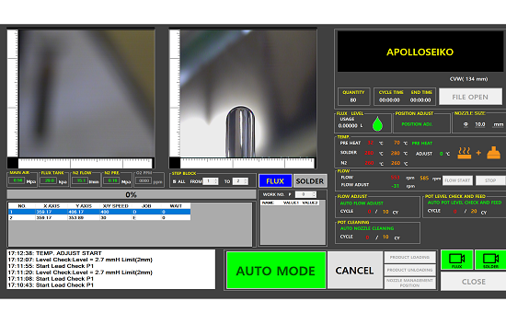Toggle AUTO NOZZLE CLEANING option

click(367, 228)
